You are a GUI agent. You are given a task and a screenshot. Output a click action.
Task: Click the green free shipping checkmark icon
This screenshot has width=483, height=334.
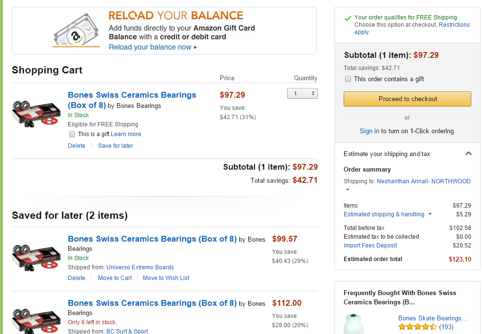(x=348, y=18)
